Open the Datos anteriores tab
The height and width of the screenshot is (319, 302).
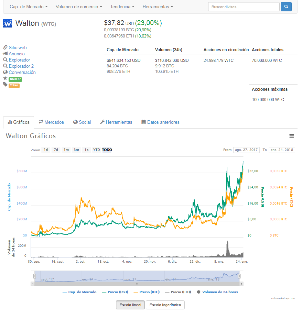(x=161, y=122)
